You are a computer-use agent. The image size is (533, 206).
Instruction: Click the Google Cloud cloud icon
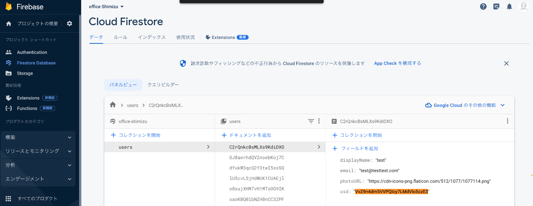tap(428, 105)
